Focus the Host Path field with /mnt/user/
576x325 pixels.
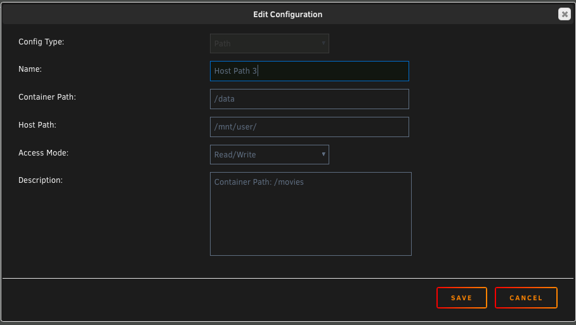click(310, 127)
